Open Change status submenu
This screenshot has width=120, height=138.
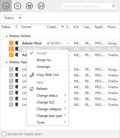click(48, 96)
